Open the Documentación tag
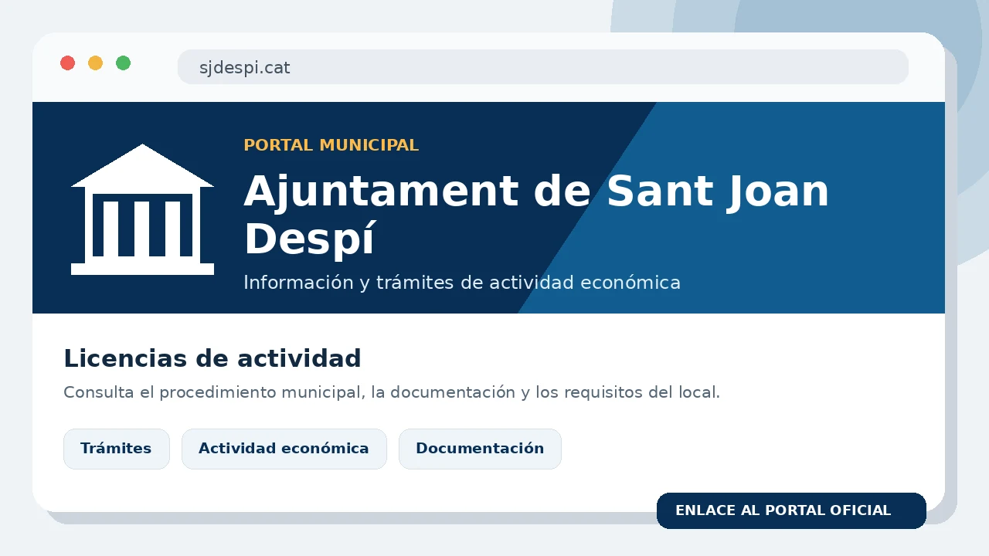The width and height of the screenshot is (989, 556). [x=480, y=449]
